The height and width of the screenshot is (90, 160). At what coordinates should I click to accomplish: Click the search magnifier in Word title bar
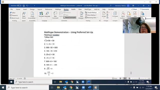110,5
